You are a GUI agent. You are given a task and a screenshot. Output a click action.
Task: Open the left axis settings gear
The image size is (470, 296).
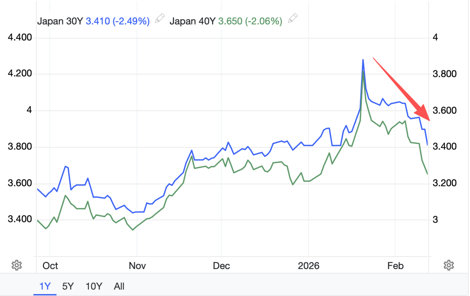click(16, 265)
